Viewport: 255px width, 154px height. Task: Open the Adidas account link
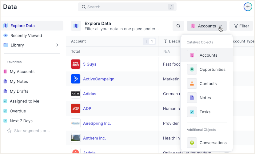(x=90, y=94)
